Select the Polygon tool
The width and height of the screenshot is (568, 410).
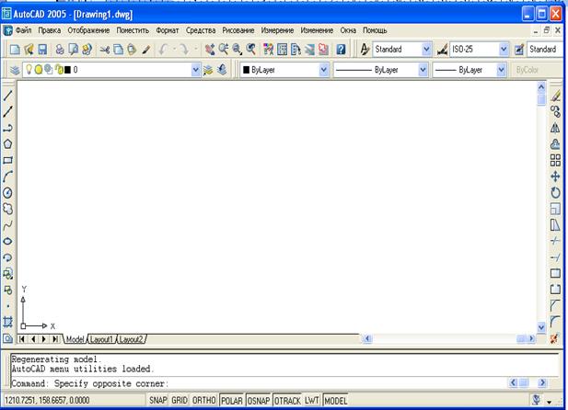(7, 144)
